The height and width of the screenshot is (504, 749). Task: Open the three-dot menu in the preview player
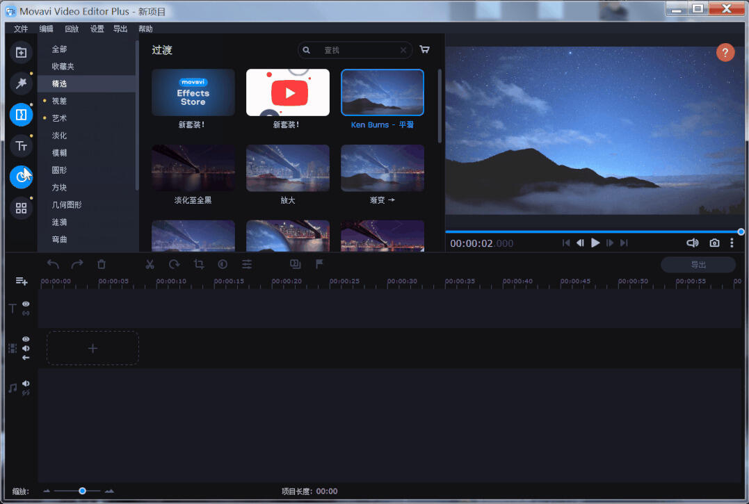tap(731, 243)
